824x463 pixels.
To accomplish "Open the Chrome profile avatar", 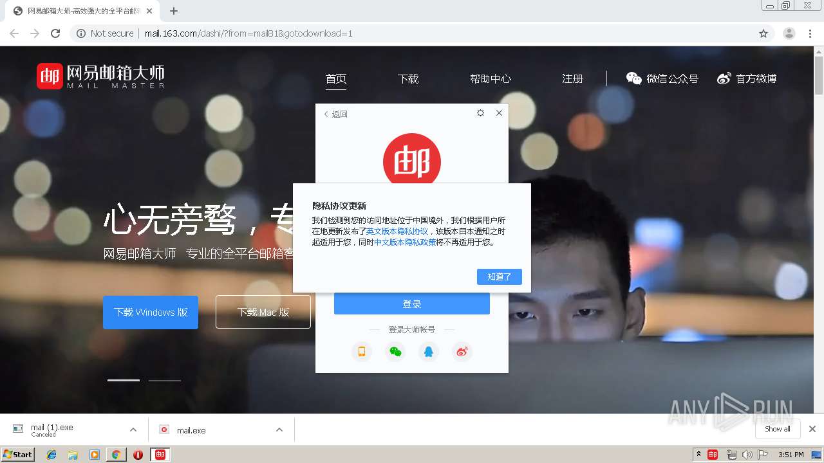I will (x=789, y=33).
